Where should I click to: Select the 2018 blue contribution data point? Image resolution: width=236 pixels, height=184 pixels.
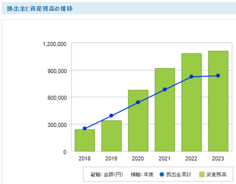(84, 128)
